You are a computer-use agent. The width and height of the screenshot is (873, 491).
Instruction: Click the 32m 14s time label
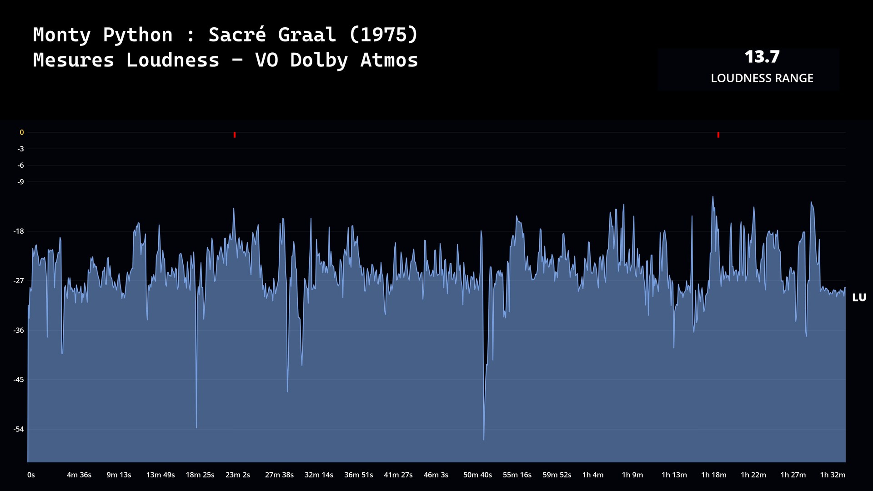[319, 475]
